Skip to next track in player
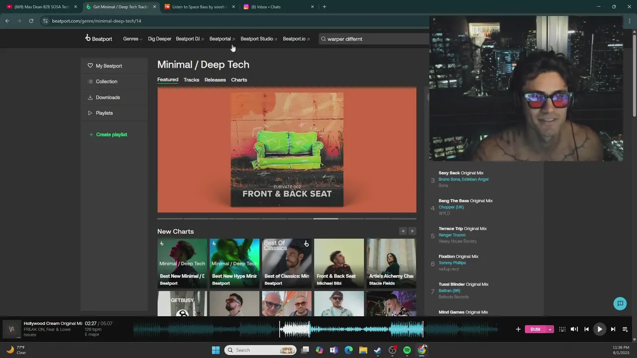637x358 pixels. click(x=613, y=329)
